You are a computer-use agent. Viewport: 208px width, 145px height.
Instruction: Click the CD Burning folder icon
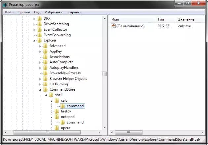pos(45,84)
